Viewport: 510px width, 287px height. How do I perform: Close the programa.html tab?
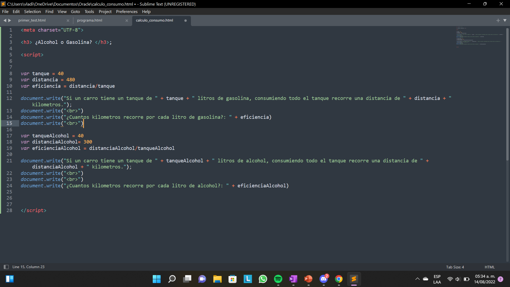127,20
